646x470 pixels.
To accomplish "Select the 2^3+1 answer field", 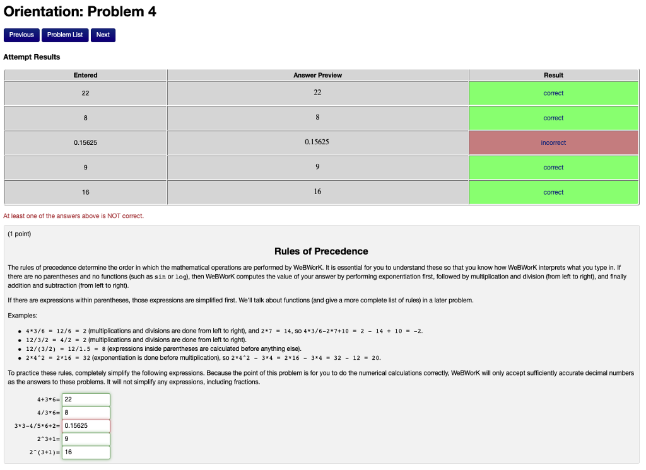I will pyautogui.click(x=85, y=438).
